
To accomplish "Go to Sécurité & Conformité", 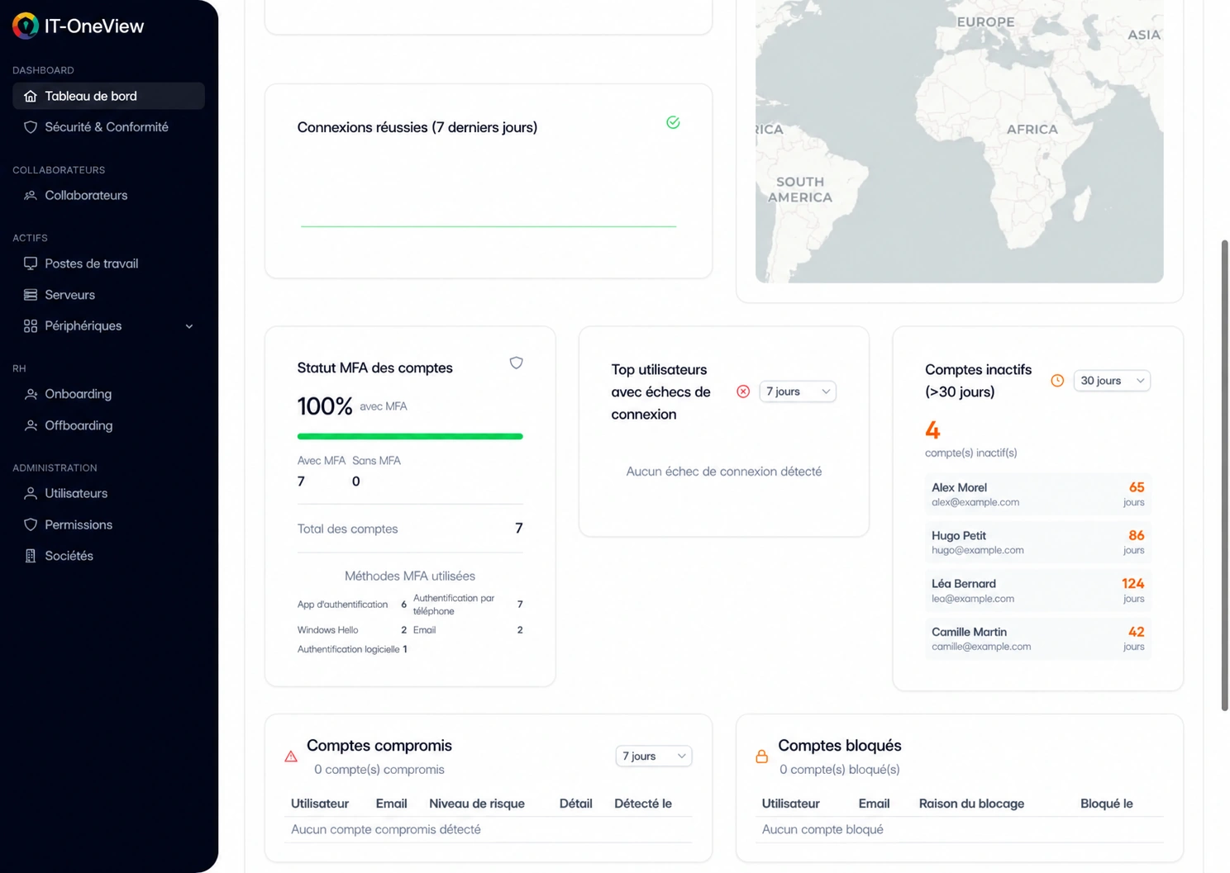I will (x=108, y=127).
